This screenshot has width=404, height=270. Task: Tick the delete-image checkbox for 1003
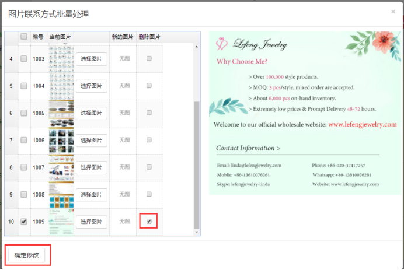click(x=149, y=58)
